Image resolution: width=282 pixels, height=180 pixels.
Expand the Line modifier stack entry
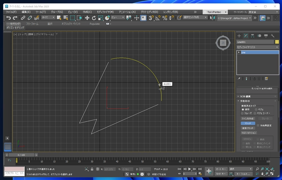tap(239, 52)
